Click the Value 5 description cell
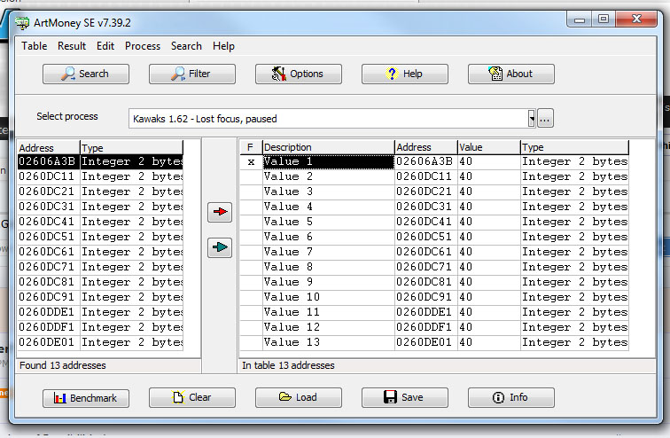 (328, 223)
